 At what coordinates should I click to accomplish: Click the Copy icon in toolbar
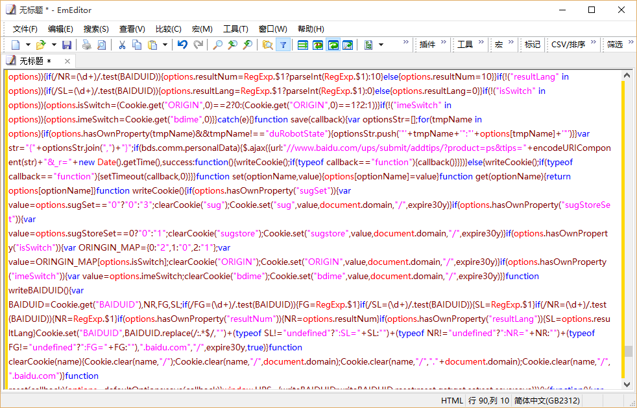pyautogui.click(x=137, y=45)
